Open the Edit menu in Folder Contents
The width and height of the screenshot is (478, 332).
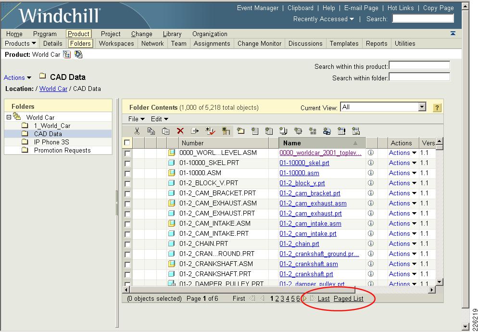[160, 119]
